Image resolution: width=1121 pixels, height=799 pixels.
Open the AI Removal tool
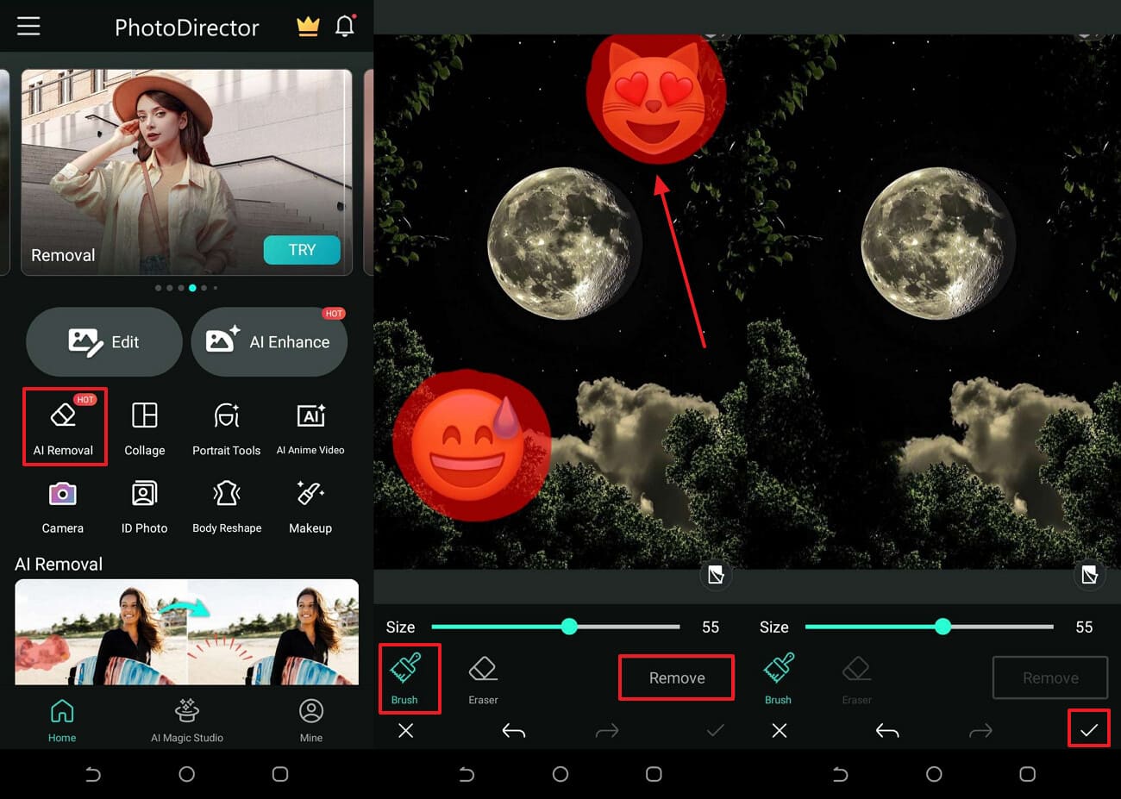[65, 427]
